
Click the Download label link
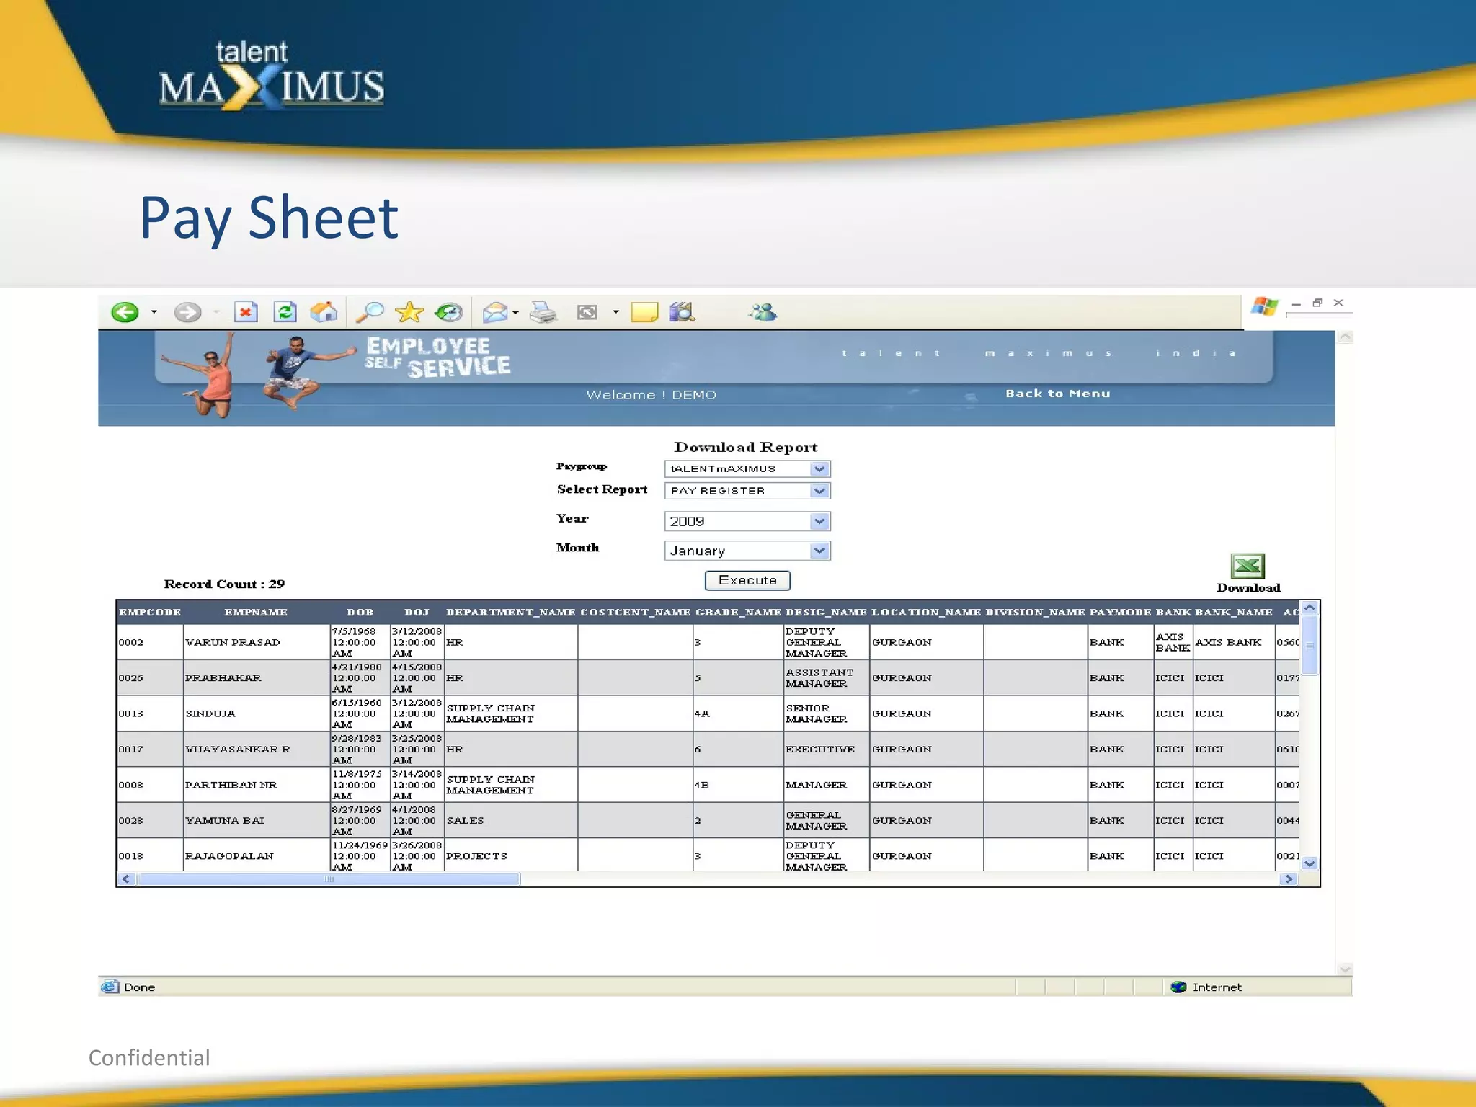coord(1248,588)
